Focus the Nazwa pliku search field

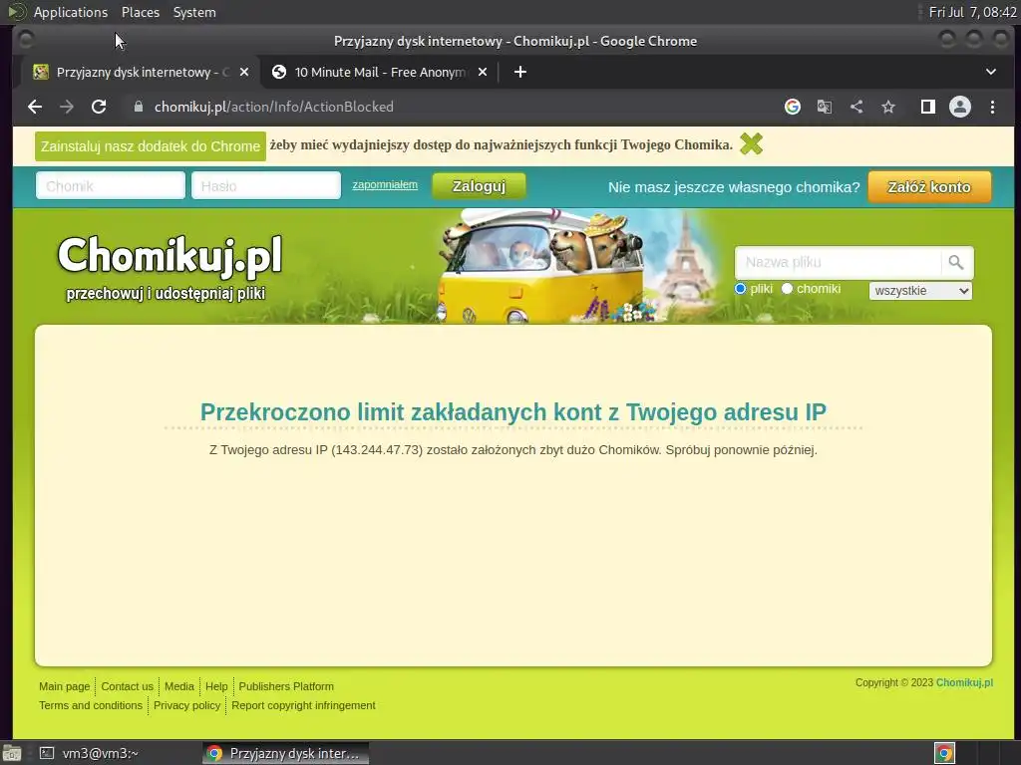pyautogui.click(x=839, y=262)
